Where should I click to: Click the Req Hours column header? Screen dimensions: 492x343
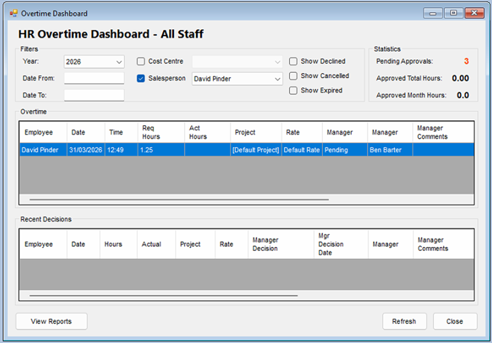[161, 132]
